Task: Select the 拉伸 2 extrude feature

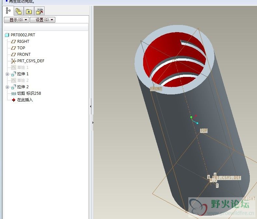Action: coord(23,87)
